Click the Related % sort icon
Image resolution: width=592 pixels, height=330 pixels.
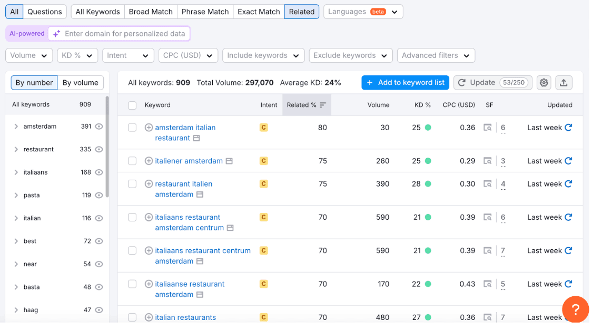(323, 105)
